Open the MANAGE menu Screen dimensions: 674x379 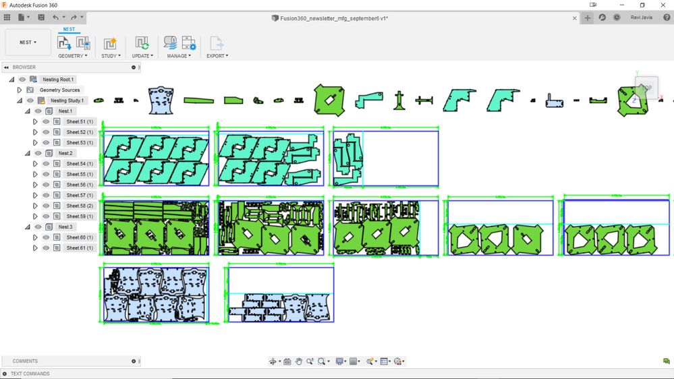click(179, 56)
